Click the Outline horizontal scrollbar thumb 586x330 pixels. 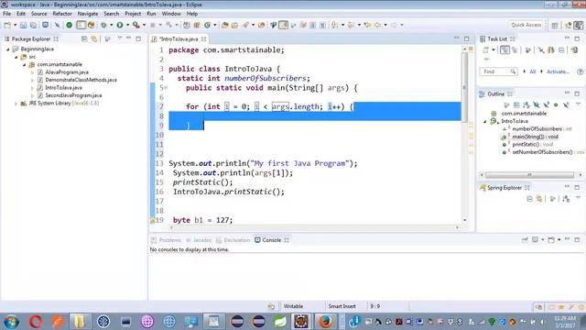pos(529,175)
